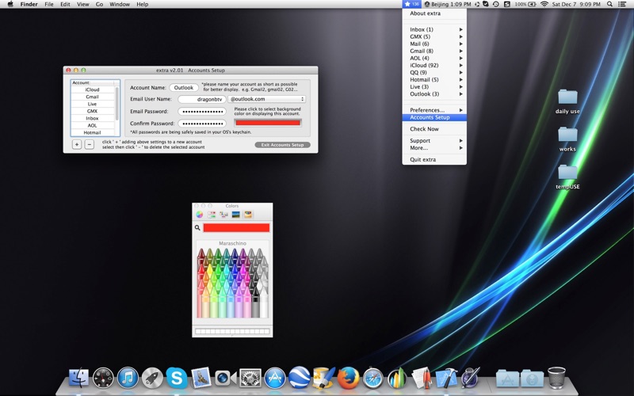Image resolution: width=634 pixels, height=396 pixels.
Task: Open the Finder Go menu
Action: [100, 4]
